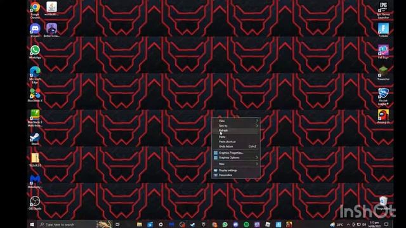The width and height of the screenshot is (406, 228).
Task: Select the BetterCrew desktop icon
Action: point(51,30)
